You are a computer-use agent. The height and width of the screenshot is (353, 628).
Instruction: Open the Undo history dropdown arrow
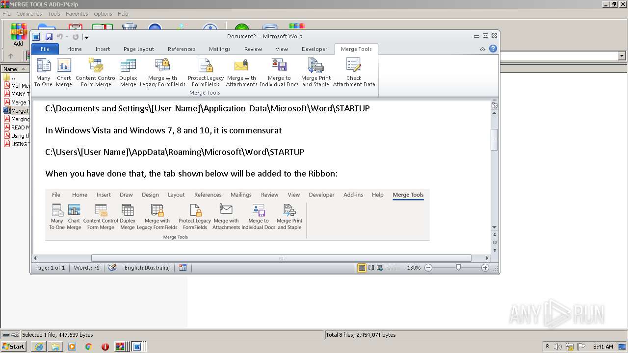[67, 37]
